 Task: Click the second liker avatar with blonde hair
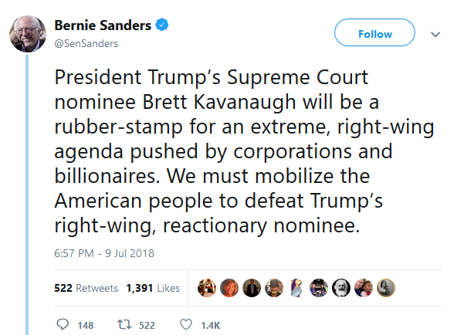tap(229, 288)
